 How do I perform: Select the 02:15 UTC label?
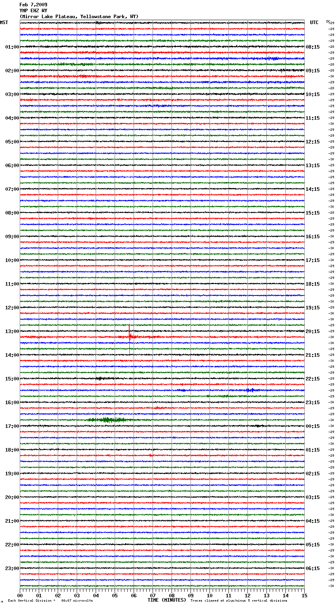point(313,474)
